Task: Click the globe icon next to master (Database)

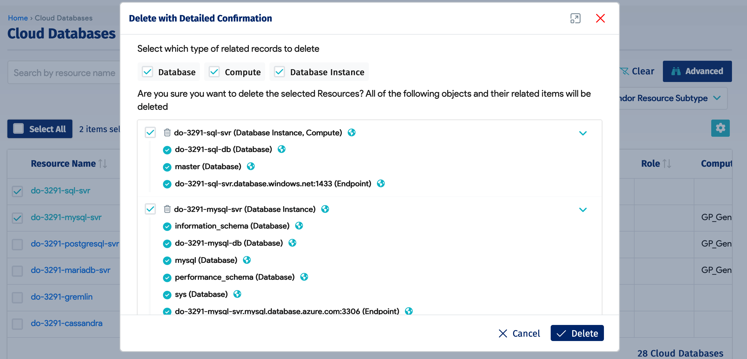Action: [x=251, y=166]
